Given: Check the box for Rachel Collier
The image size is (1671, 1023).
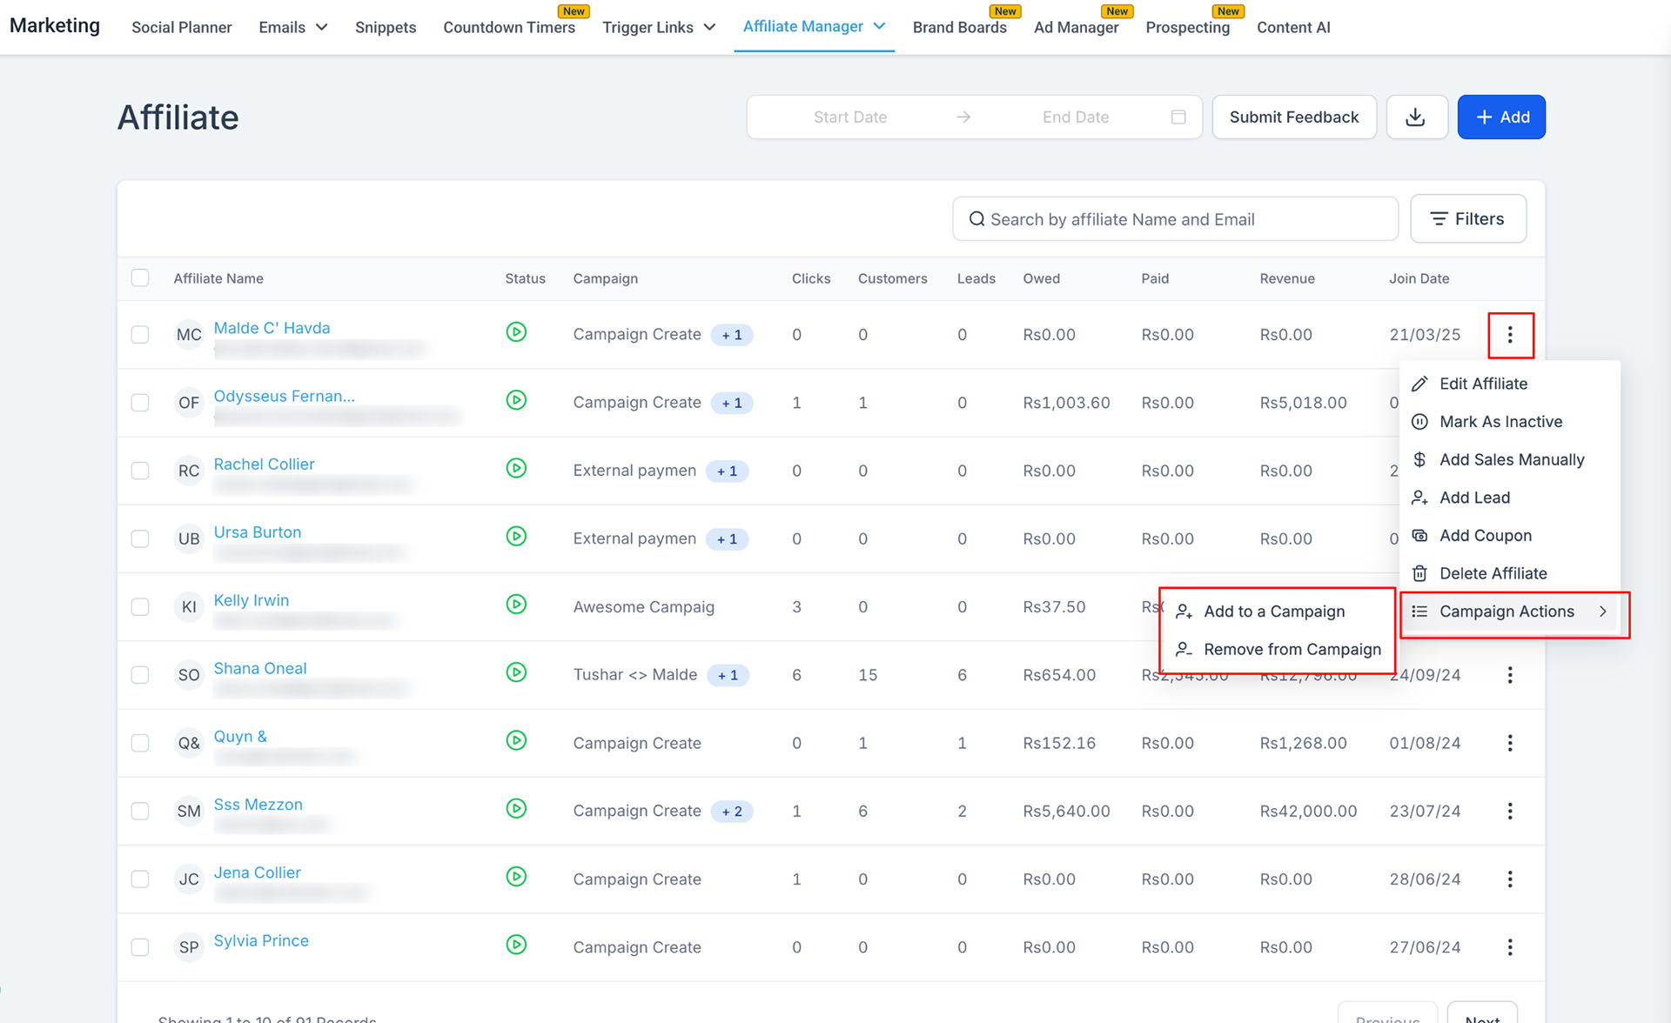Looking at the screenshot, I should point(140,471).
